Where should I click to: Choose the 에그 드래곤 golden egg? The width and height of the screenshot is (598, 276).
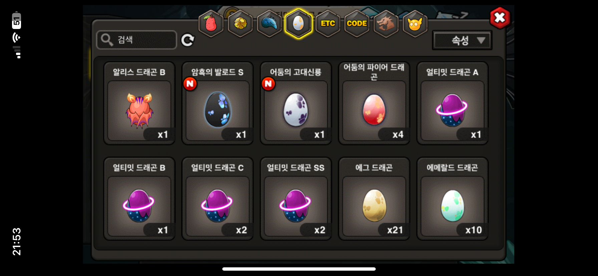click(374, 199)
